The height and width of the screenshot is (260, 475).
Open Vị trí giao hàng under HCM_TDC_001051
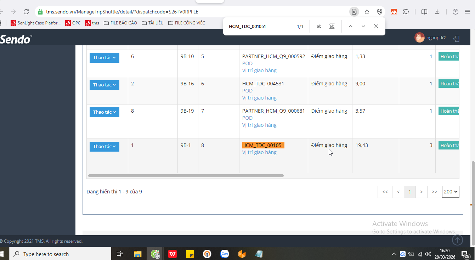point(259,152)
